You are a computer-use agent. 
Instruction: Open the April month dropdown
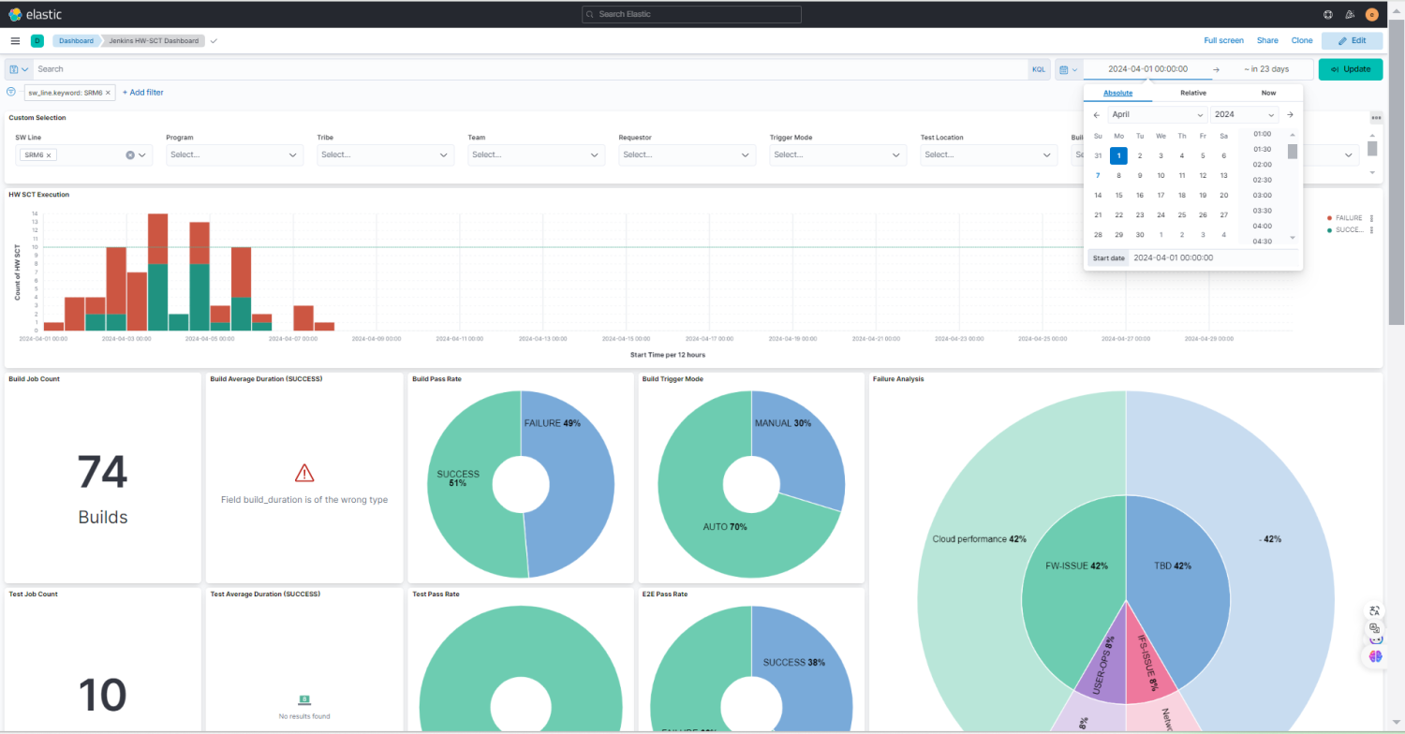(x=1158, y=114)
